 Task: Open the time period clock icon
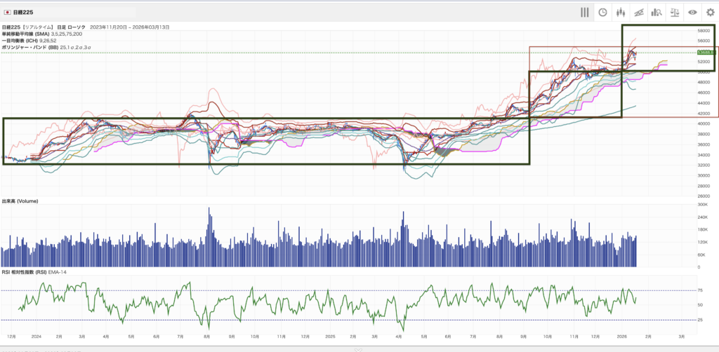tap(602, 12)
